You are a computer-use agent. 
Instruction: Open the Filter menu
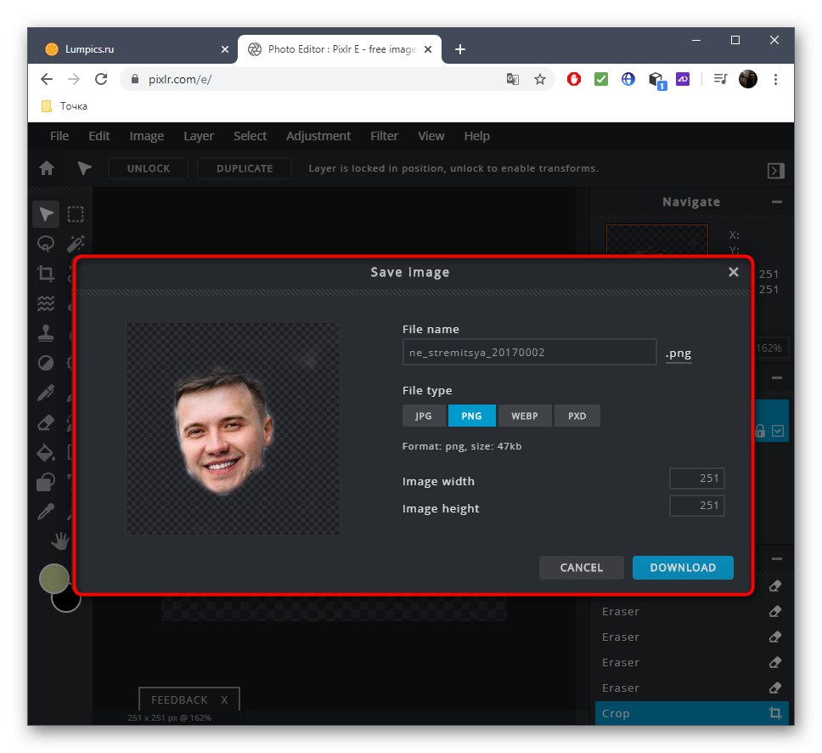pos(385,136)
